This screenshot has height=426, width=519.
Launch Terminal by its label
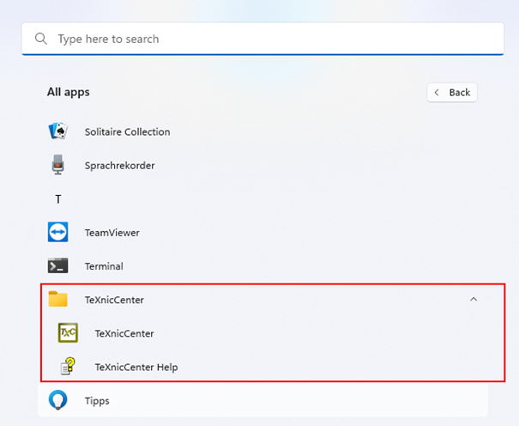click(104, 266)
